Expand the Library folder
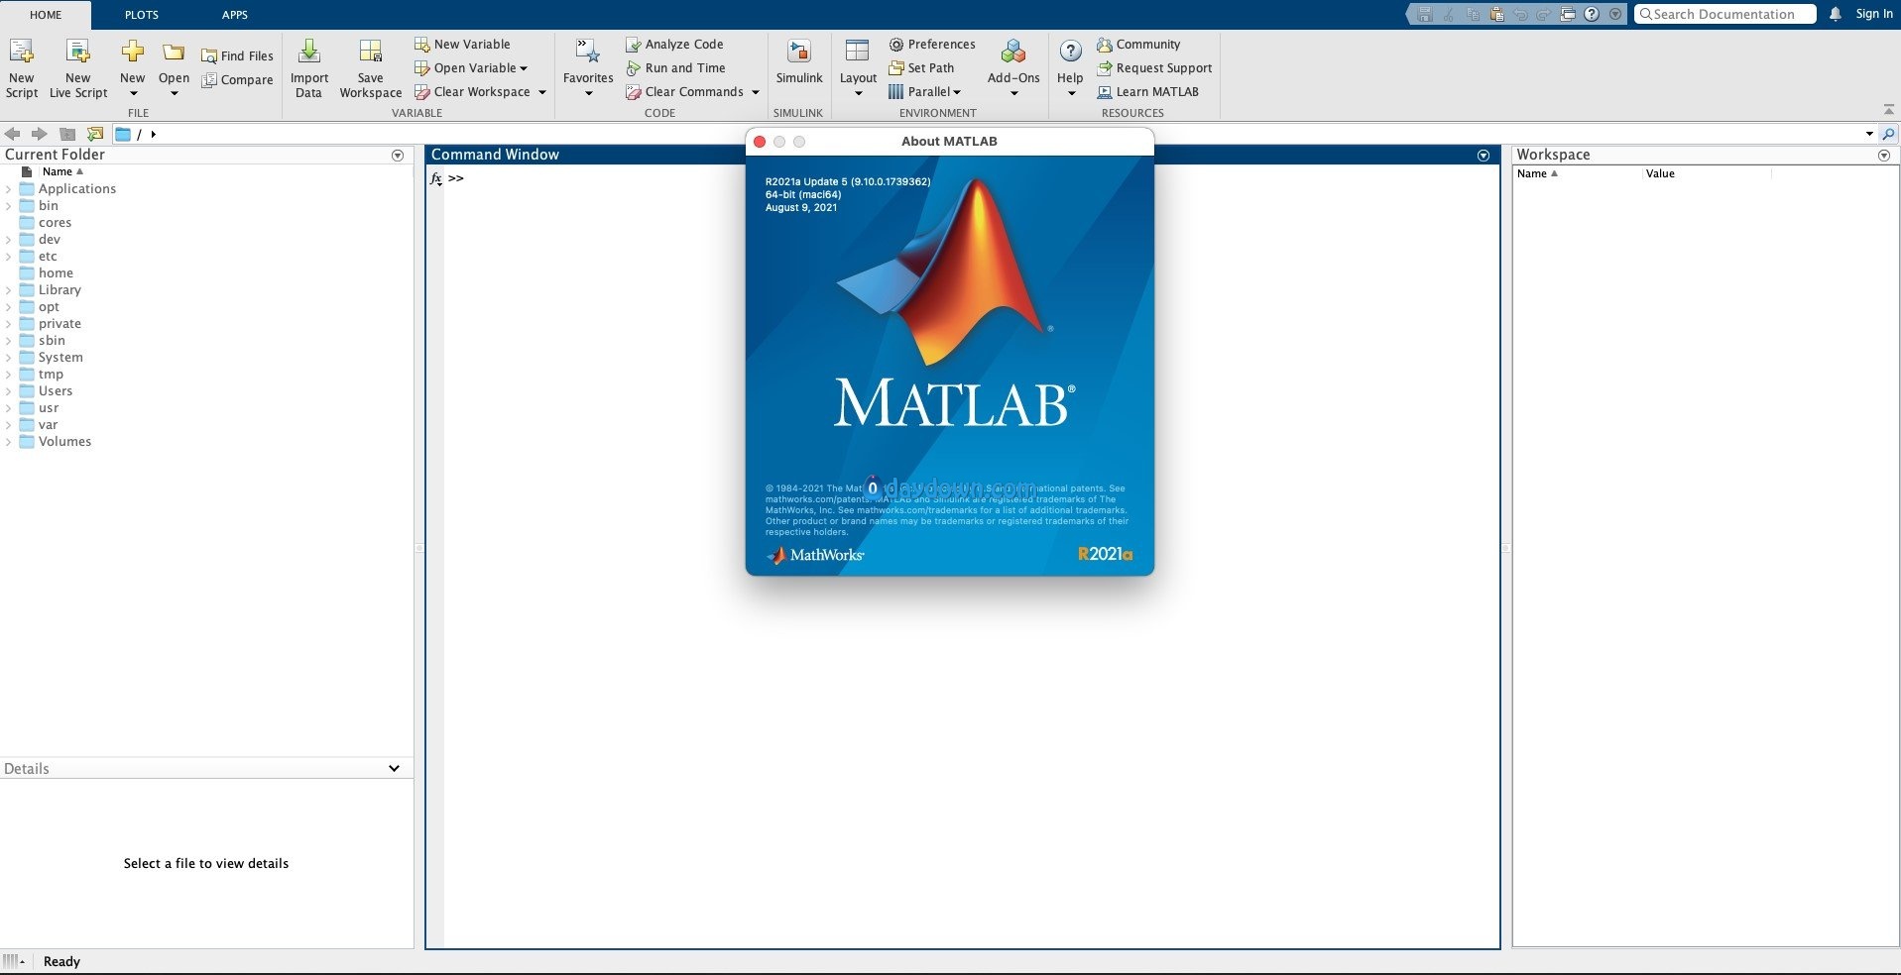This screenshot has height=975, width=1901. (x=9, y=290)
